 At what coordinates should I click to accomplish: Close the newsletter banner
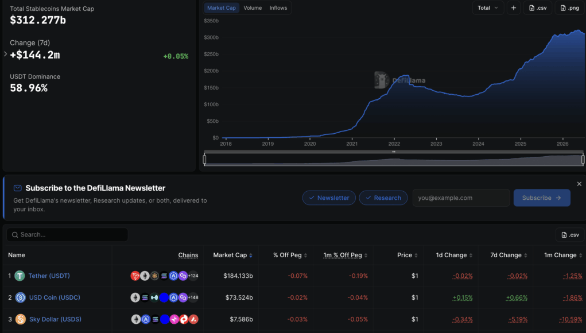[579, 184]
